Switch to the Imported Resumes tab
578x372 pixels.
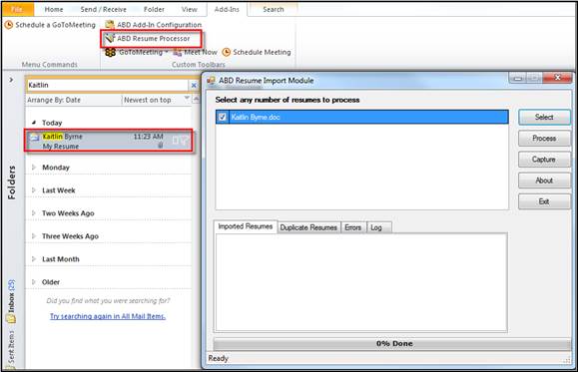[246, 226]
